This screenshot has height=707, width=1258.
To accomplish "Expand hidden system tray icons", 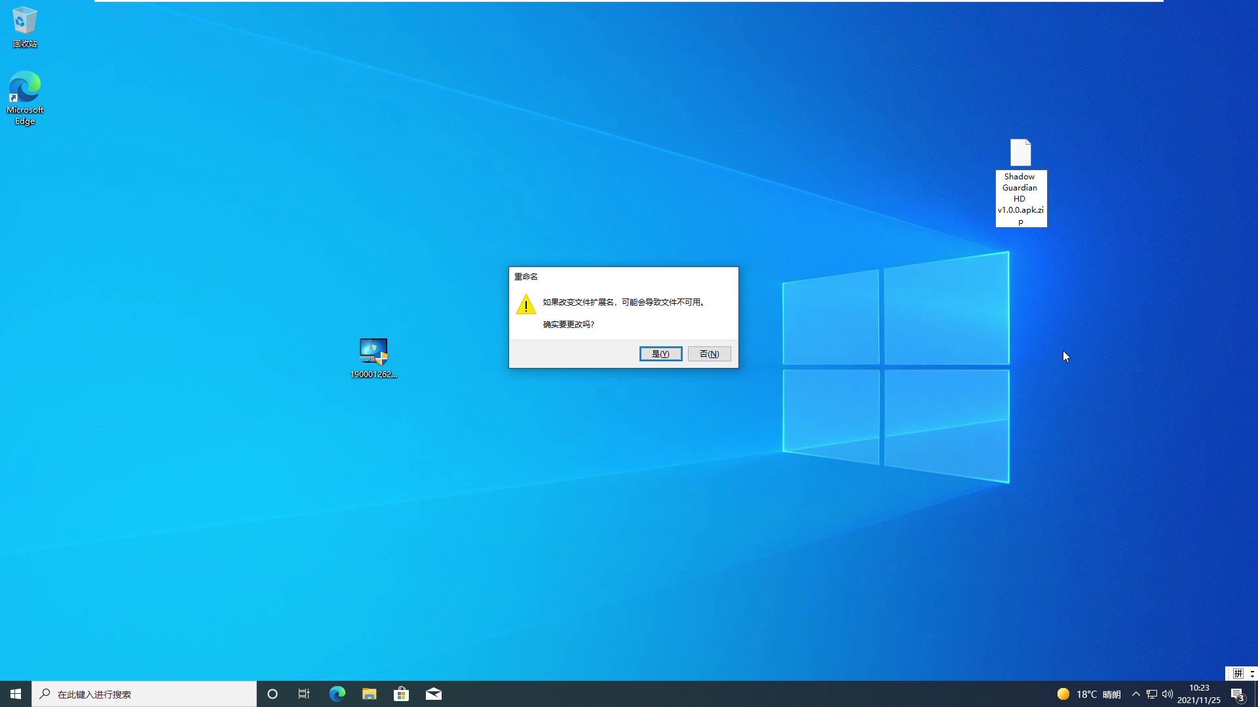I will click(1136, 694).
